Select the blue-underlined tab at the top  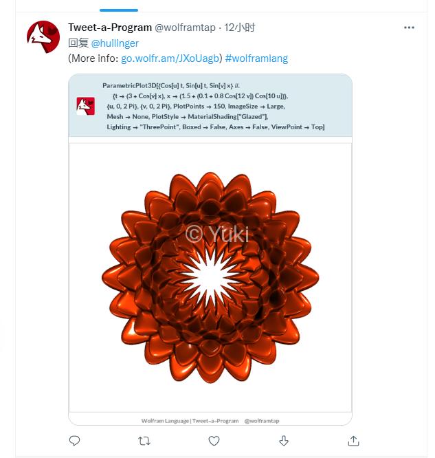tap(119, 6)
